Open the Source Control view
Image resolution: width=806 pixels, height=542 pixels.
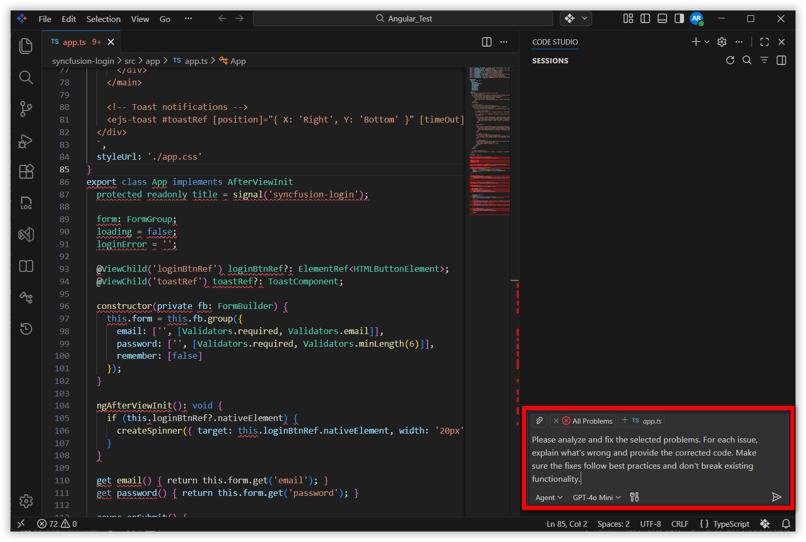[x=26, y=109]
